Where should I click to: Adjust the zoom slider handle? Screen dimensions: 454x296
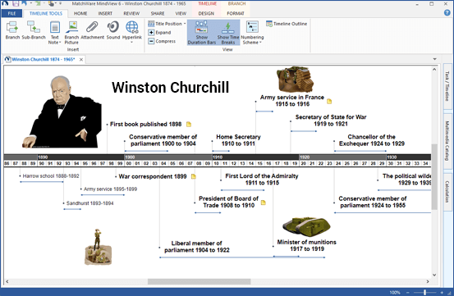(424, 293)
